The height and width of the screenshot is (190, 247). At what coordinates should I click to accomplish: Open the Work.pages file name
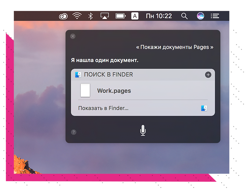pyautogui.click(x=114, y=91)
